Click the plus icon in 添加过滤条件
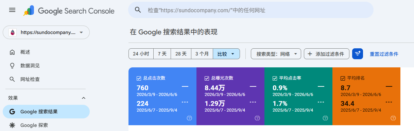 (310, 54)
